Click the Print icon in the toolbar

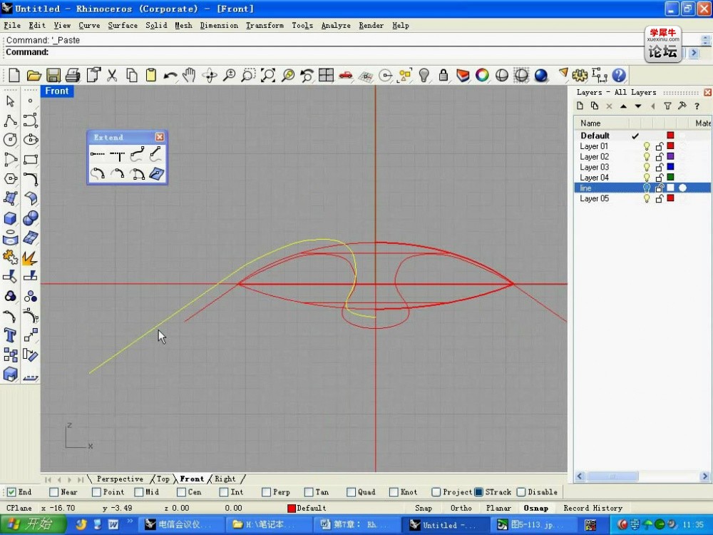pos(73,75)
